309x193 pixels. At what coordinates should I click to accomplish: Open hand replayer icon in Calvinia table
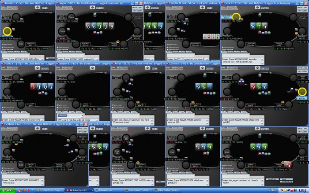202,68
